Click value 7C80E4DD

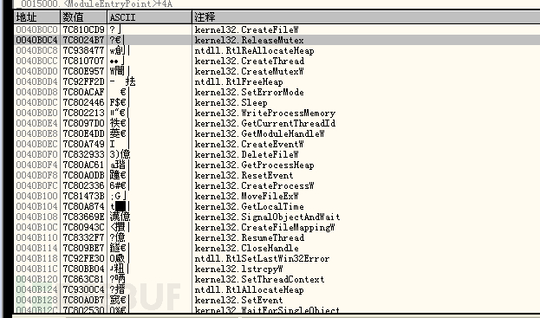click(x=84, y=134)
